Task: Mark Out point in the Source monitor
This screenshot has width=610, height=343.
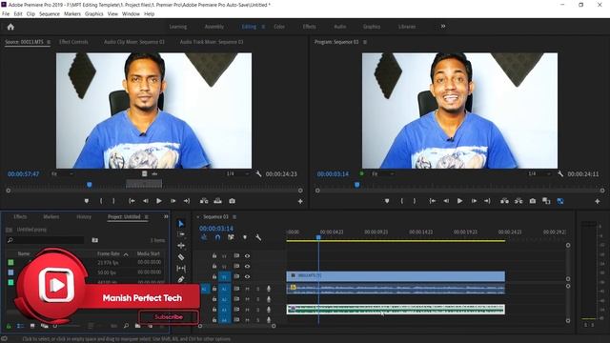Action: (113, 201)
